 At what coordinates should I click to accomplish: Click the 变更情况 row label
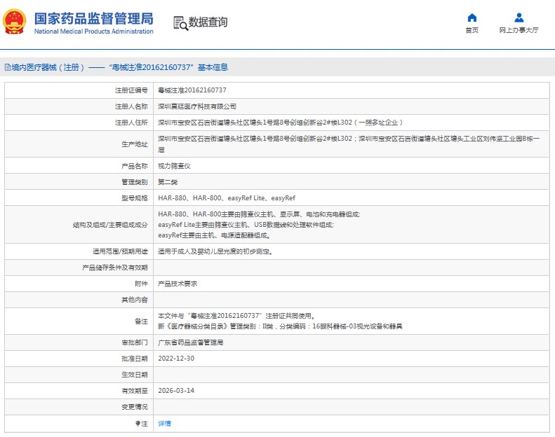click(135, 407)
